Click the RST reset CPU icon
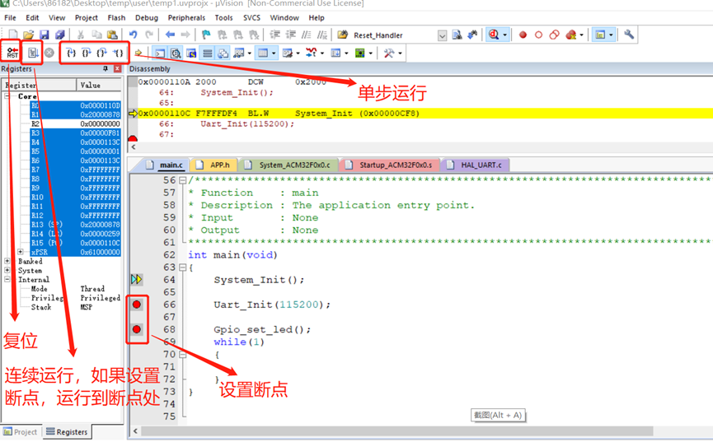The image size is (713, 442). click(12, 53)
